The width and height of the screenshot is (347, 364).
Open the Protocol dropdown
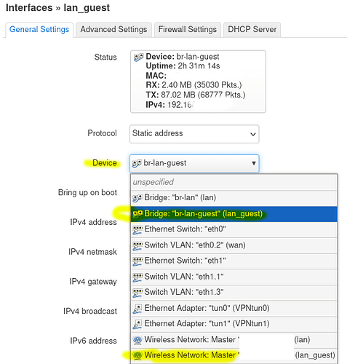pyautogui.click(x=194, y=134)
